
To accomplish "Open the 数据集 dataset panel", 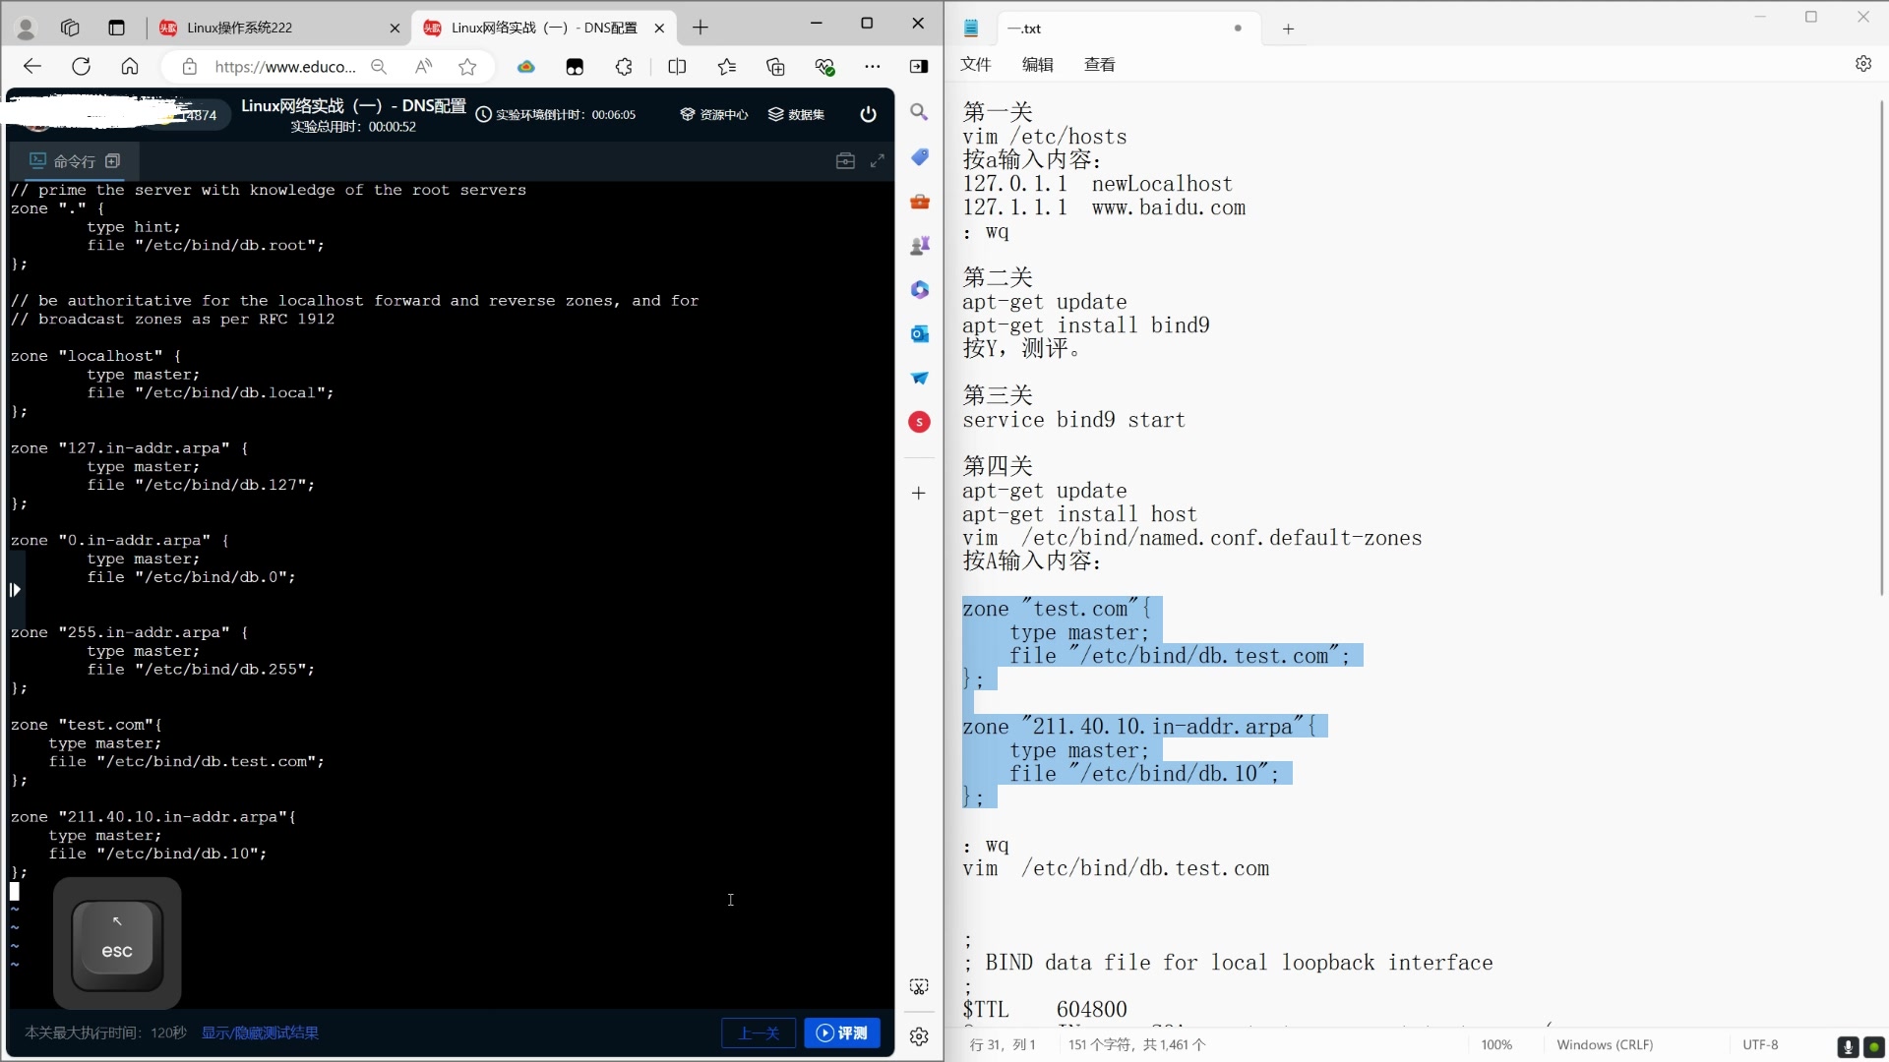I will click(x=796, y=114).
